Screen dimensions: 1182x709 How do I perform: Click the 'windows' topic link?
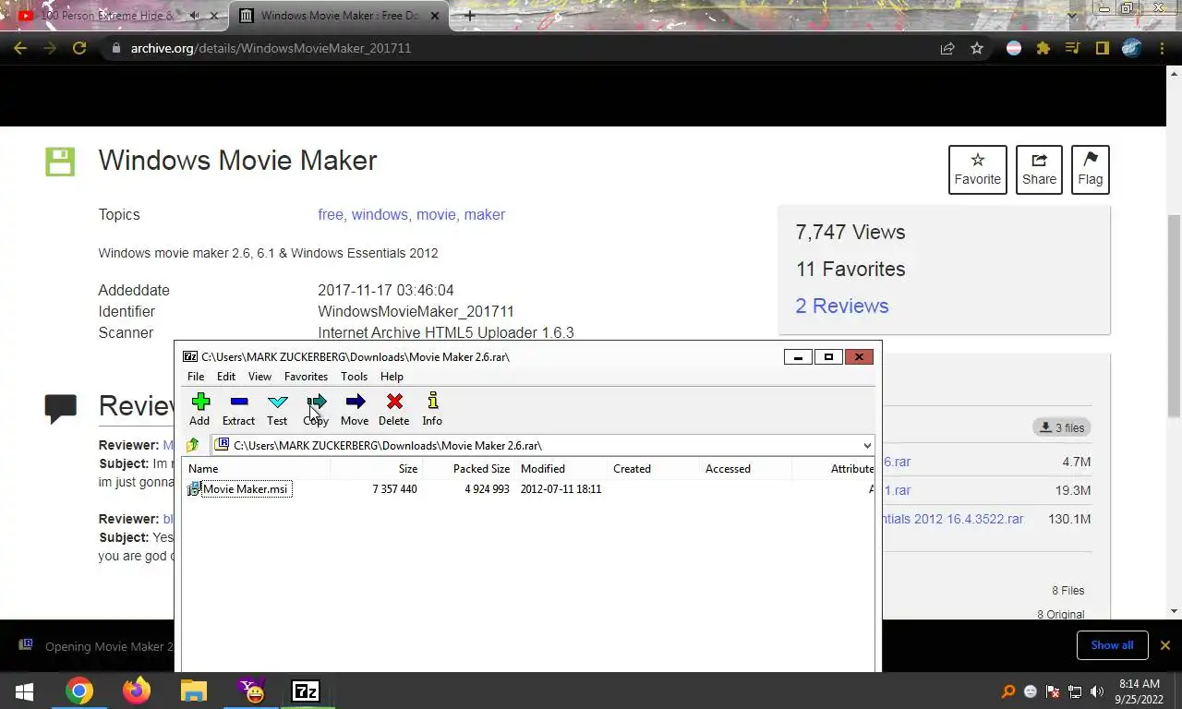pos(380,214)
